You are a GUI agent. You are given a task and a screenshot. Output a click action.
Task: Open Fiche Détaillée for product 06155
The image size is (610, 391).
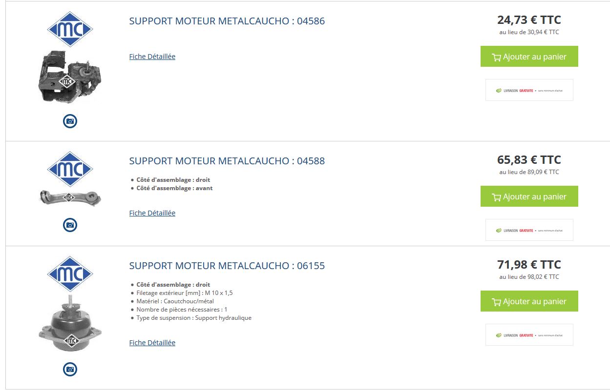152,343
